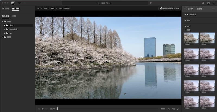217x112 pixels.
Task: Click the 00:06 duration label
Action: click(163, 109)
